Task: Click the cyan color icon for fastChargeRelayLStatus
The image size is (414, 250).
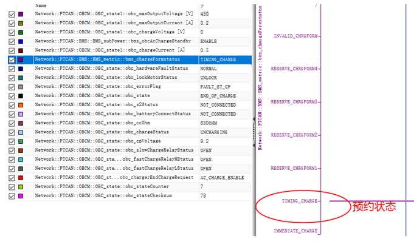Action: point(21,169)
